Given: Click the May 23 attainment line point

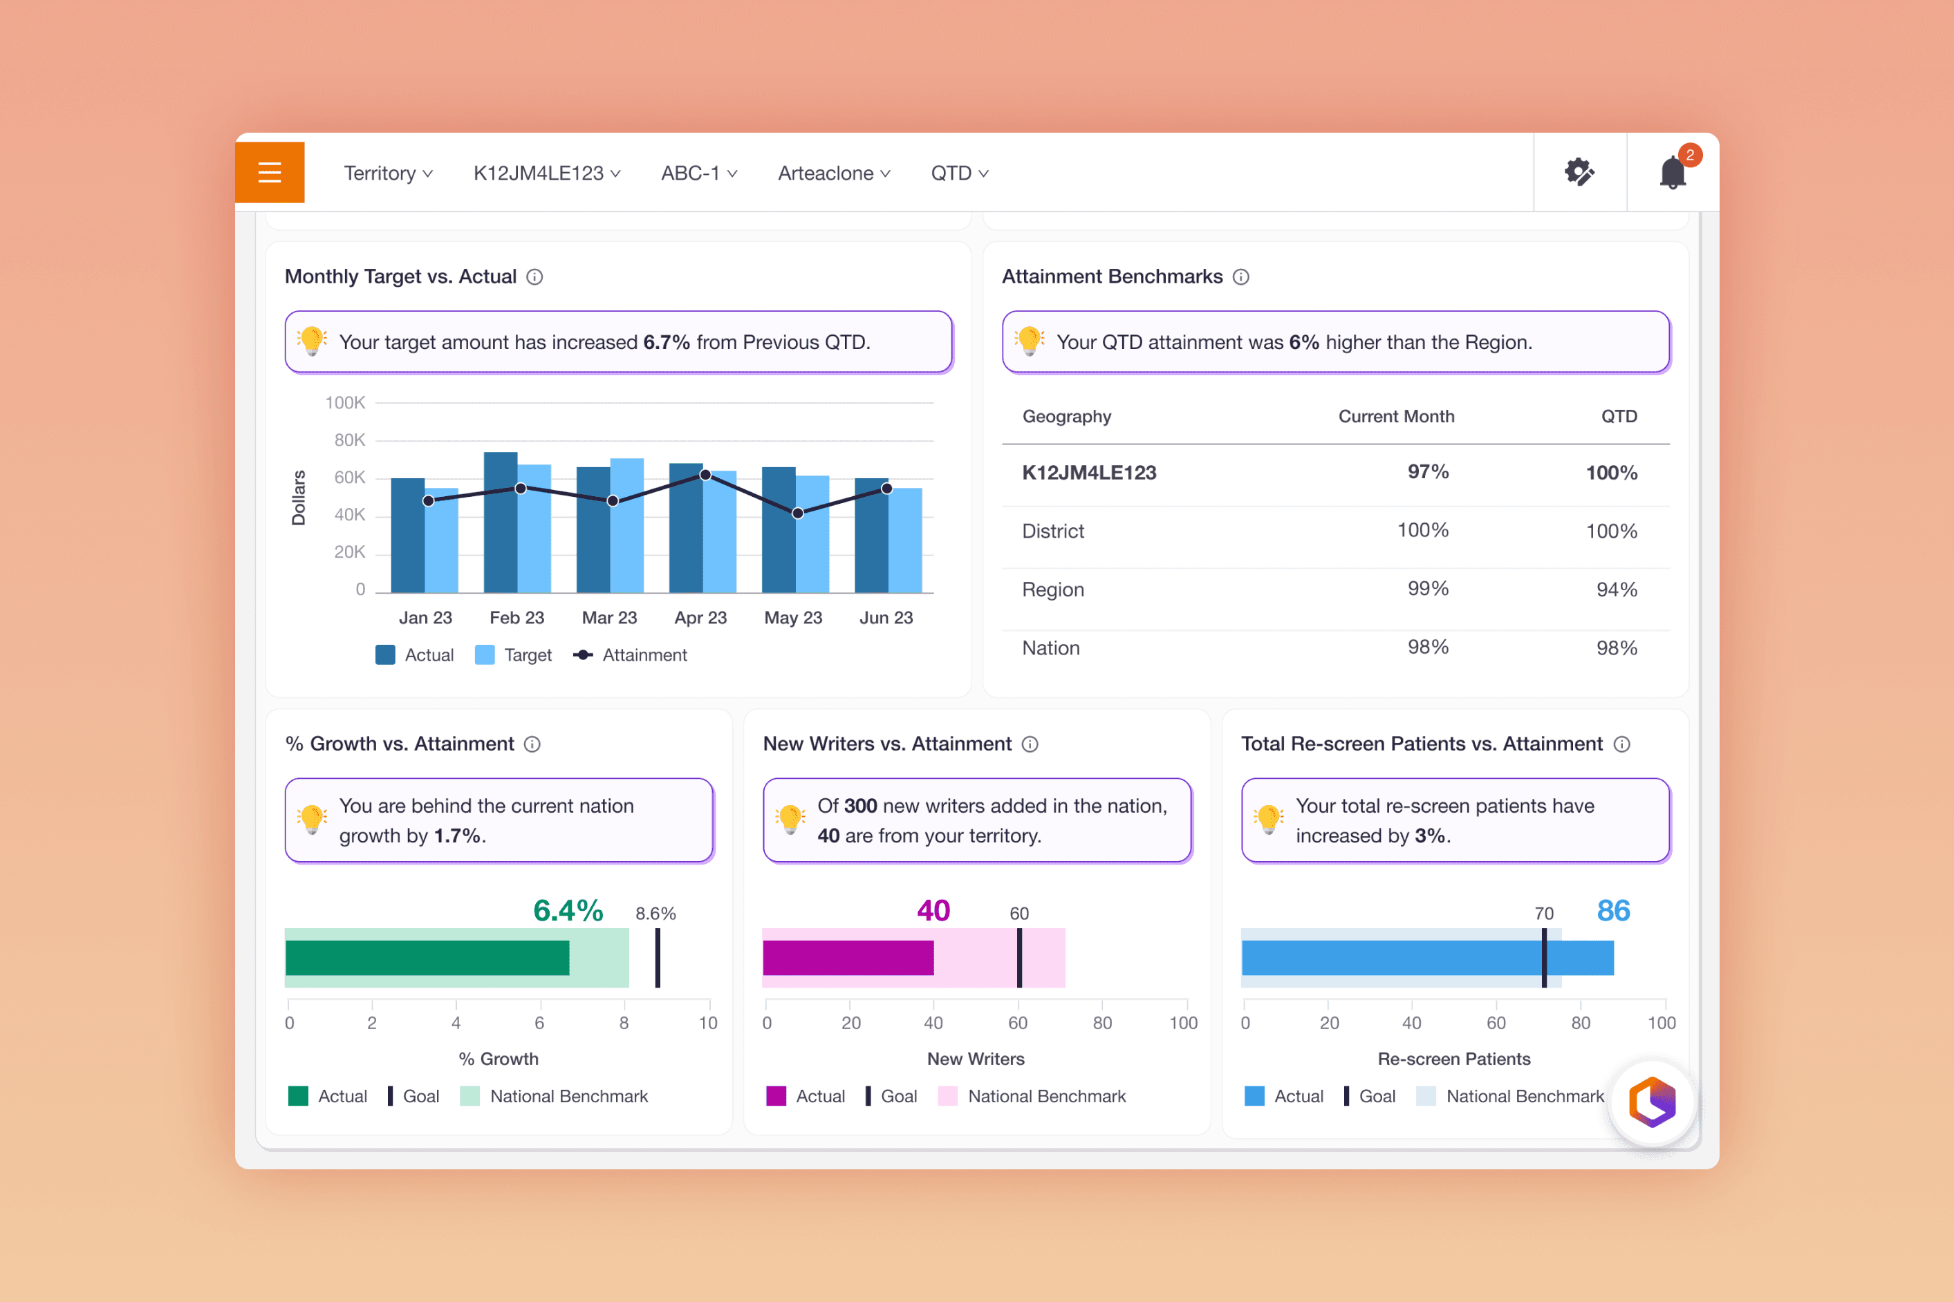Looking at the screenshot, I should (797, 513).
